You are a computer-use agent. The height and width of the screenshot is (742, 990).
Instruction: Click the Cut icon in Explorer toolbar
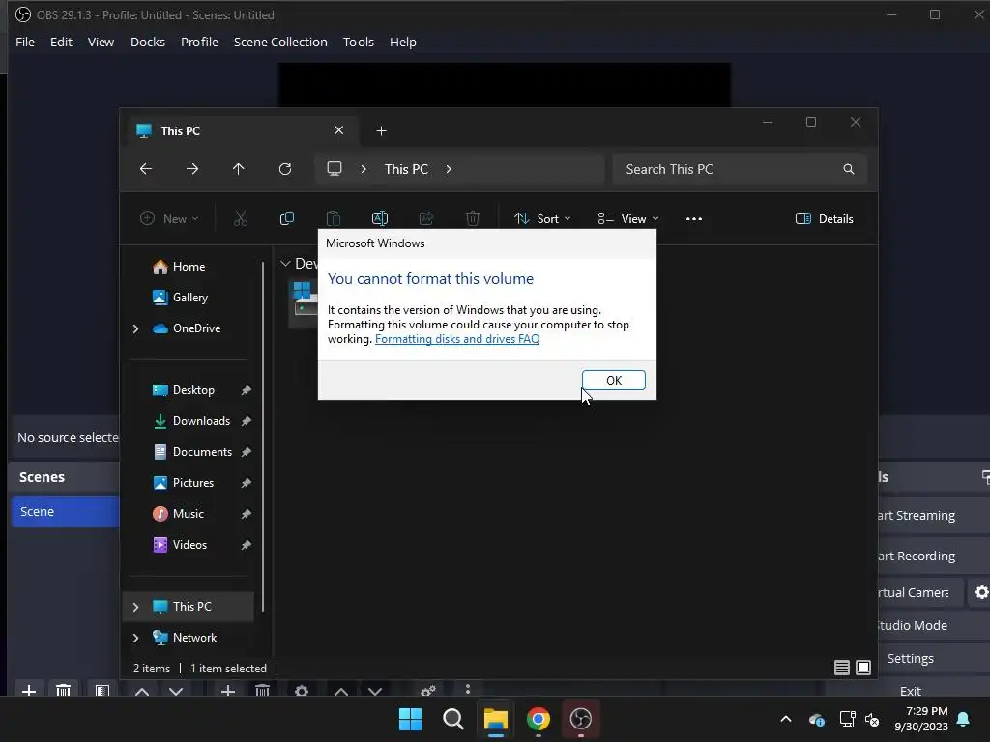coord(241,219)
